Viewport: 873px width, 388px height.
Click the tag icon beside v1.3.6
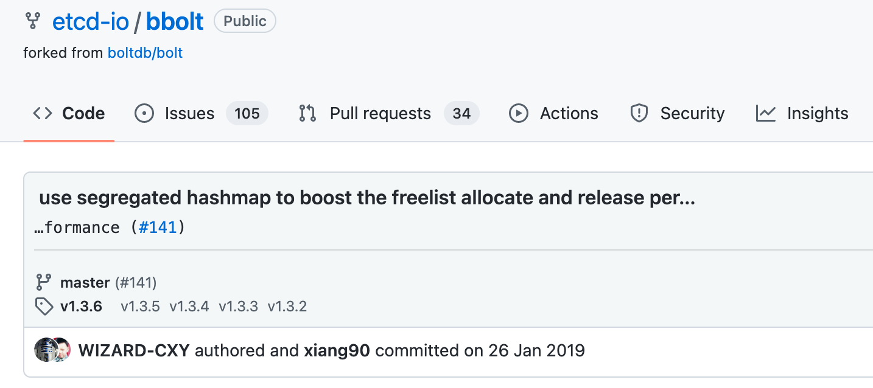[x=44, y=306]
